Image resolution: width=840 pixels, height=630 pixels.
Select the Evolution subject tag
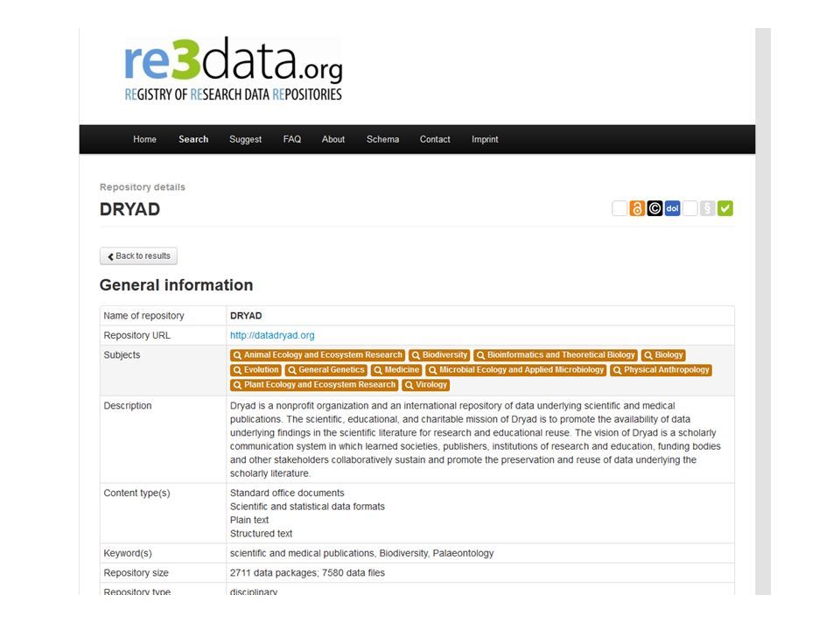(x=256, y=370)
